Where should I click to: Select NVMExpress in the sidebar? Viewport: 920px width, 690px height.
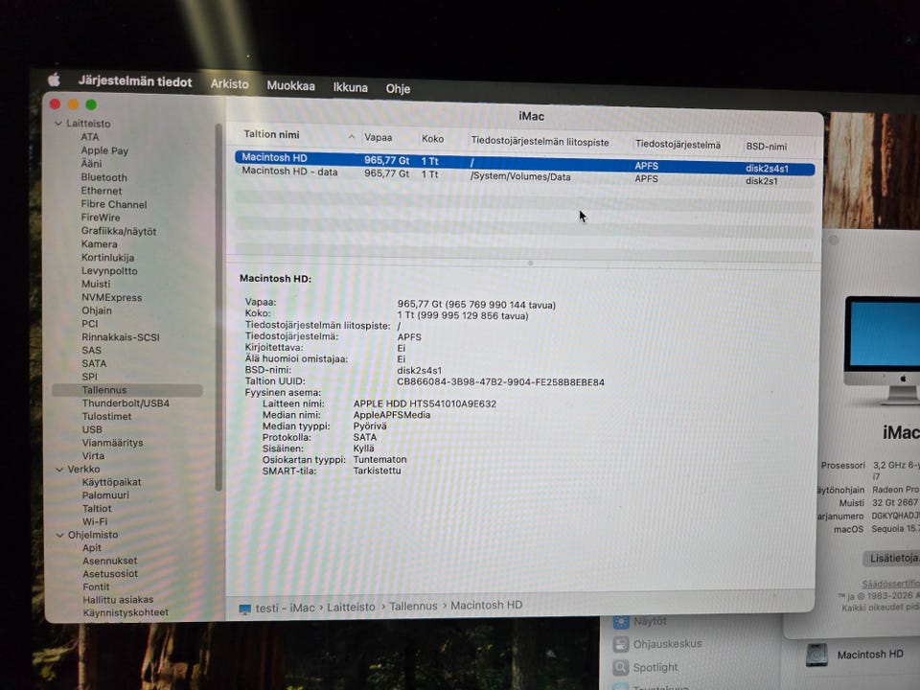coord(111,297)
